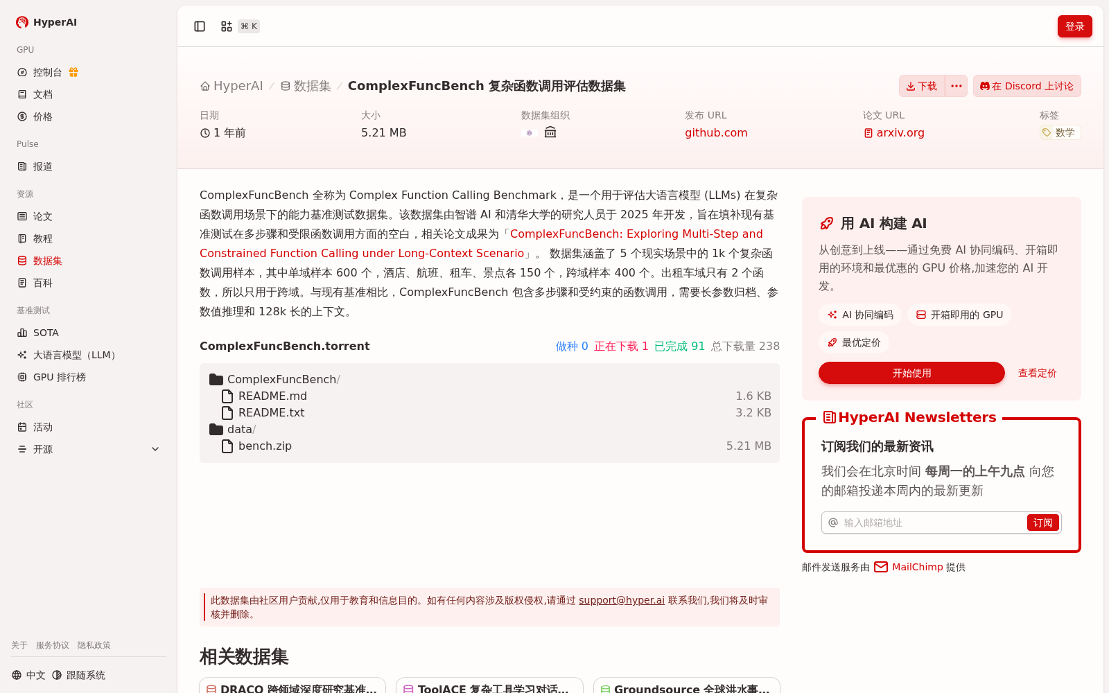Open the DRACO related dataset card
The width and height of the screenshot is (1109, 693).
pos(292,685)
